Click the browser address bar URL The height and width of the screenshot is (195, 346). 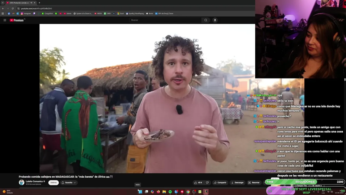pos(36,8)
